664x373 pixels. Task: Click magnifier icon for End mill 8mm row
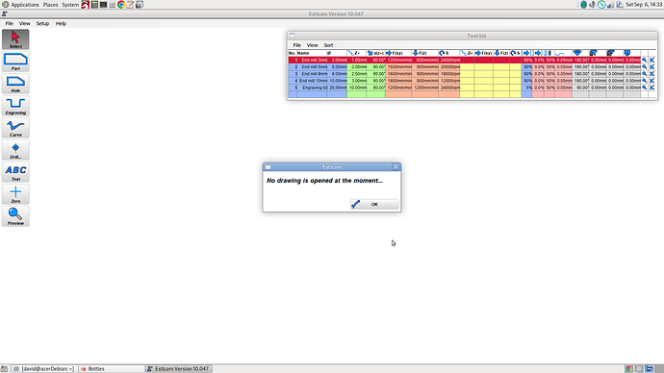(x=645, y=74)
